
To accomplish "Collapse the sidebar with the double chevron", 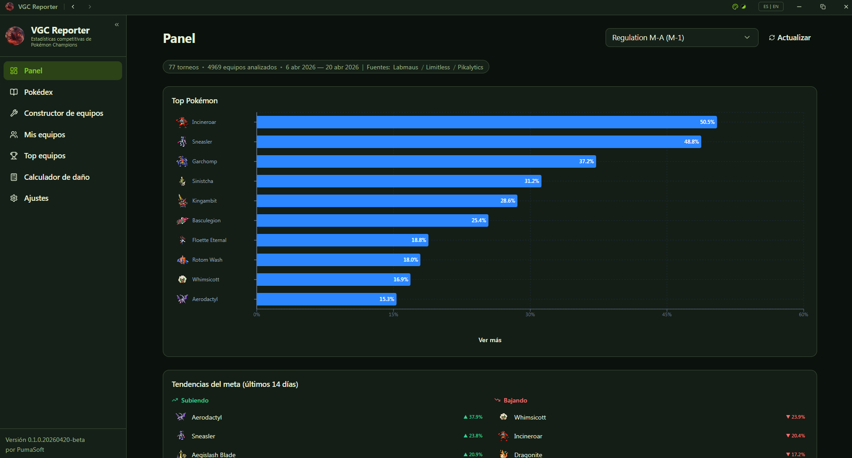I will 117,25.
